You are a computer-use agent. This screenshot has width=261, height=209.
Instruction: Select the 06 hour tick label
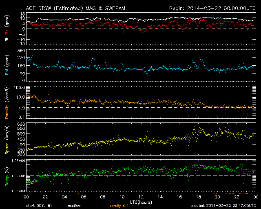point(84,197)
